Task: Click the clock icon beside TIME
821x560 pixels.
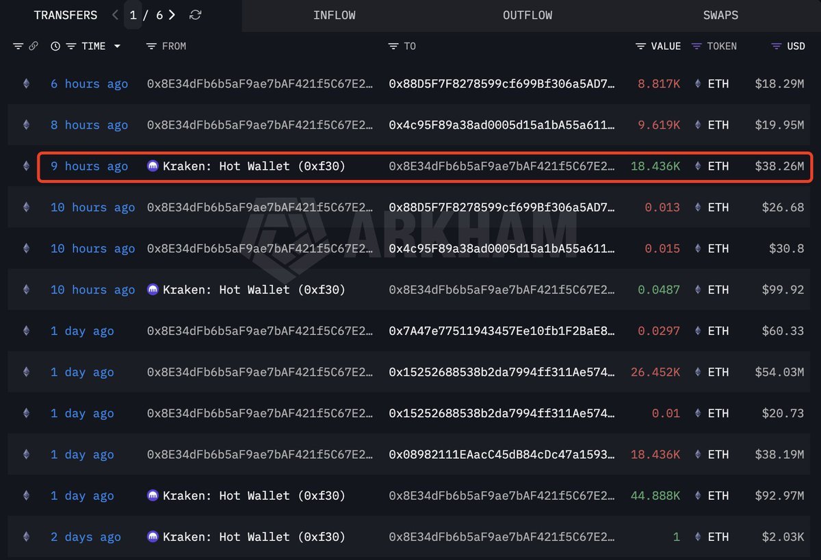Action: tap(55, 47)
